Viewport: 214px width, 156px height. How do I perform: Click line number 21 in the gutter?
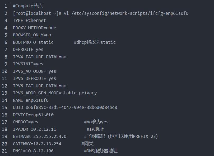pos(4,151)
